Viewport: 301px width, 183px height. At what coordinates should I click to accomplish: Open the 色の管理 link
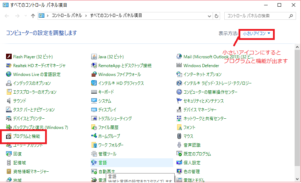(x=191, y=171)
